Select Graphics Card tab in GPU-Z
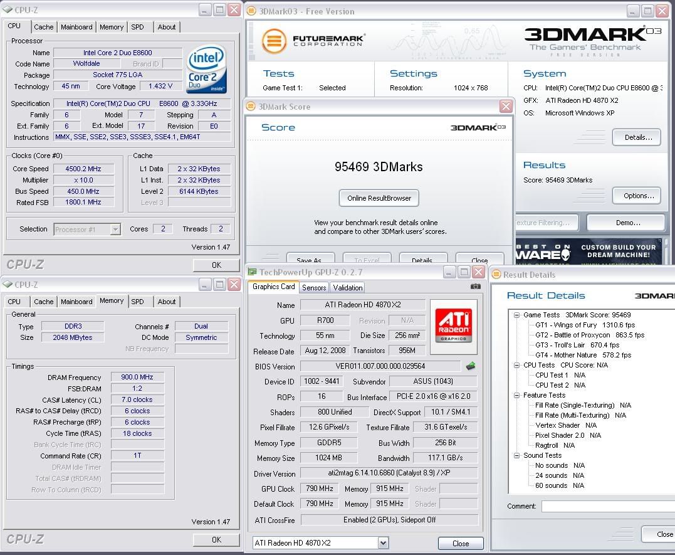Image resolution: width=675 pixels, height=555 pixels. tap(273, 287)
